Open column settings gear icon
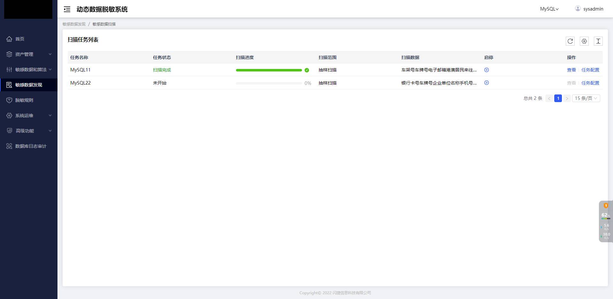 click(x=584, y=41)
